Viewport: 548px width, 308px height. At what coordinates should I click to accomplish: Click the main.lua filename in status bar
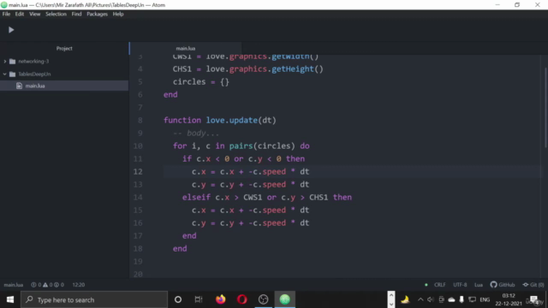(x=14, y=285)
